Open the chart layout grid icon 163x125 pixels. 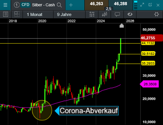17,14
